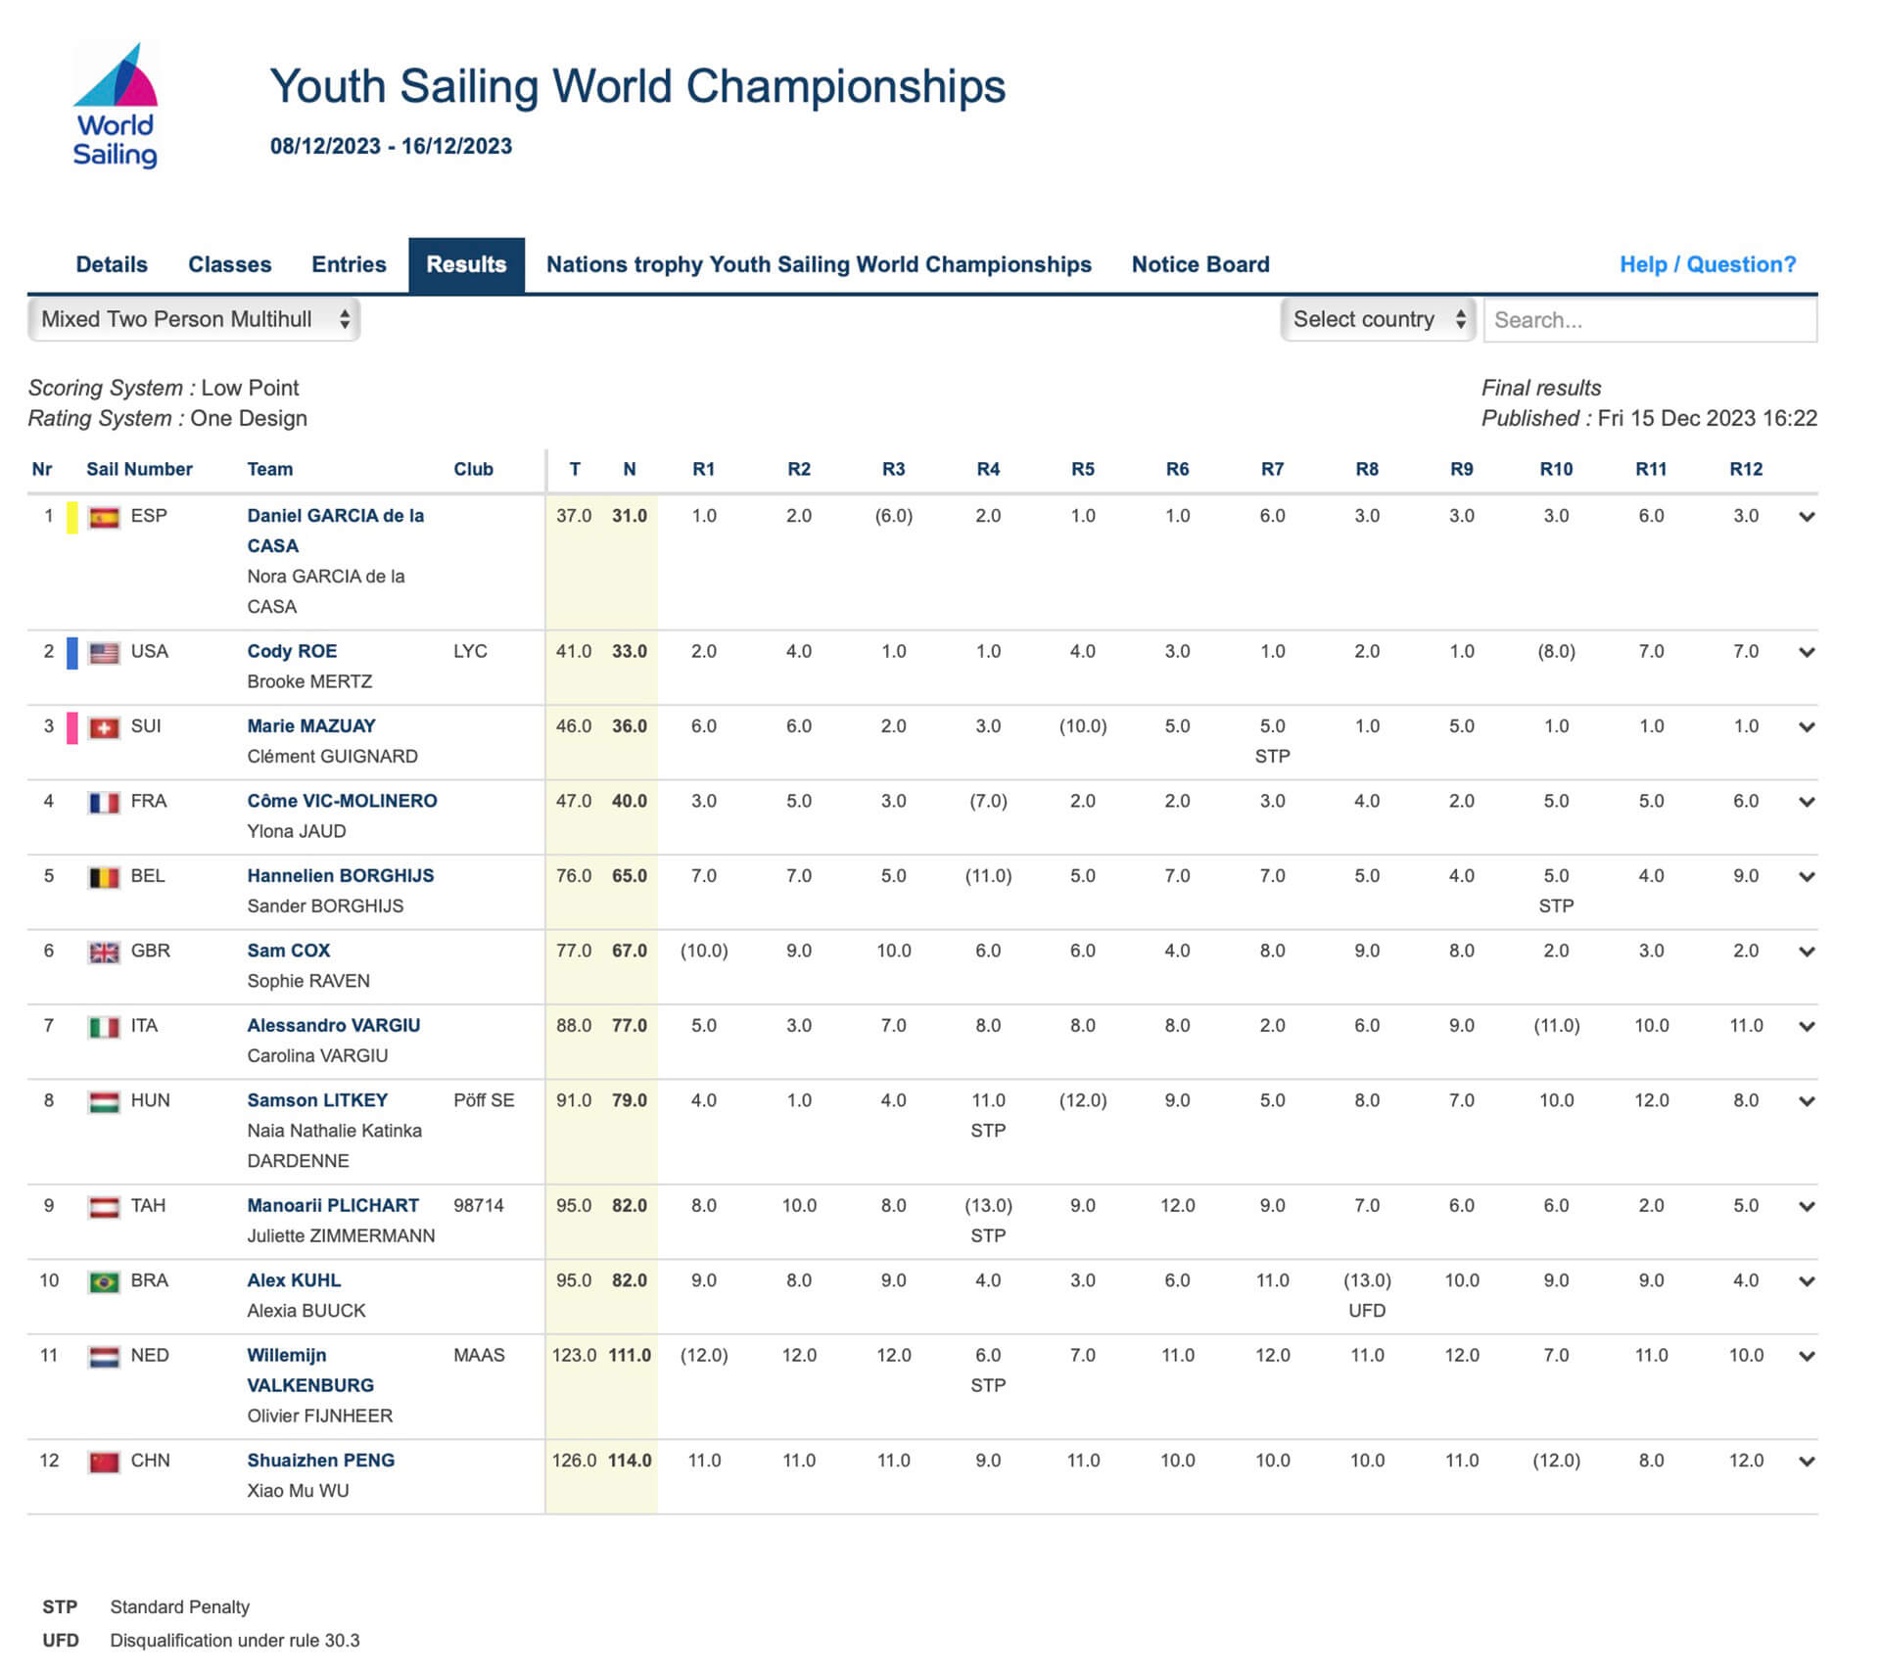Screen dimensions: 1880x1673
Task: Click the Great Britain flag icon
Action: pyautogui.click(x=104, y=952)
